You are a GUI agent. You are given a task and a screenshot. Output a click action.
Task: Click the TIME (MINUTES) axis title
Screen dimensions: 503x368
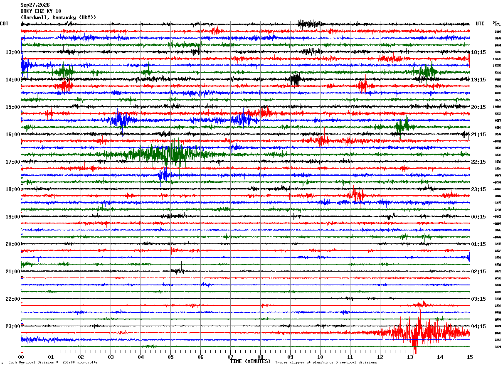point(250,361)
